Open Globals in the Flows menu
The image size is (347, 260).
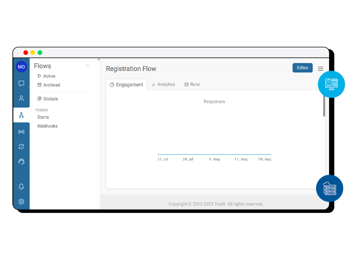click(48, 99)
